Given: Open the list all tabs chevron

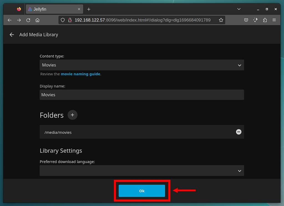Looking at the screenshot, I should tap(239, 9).
